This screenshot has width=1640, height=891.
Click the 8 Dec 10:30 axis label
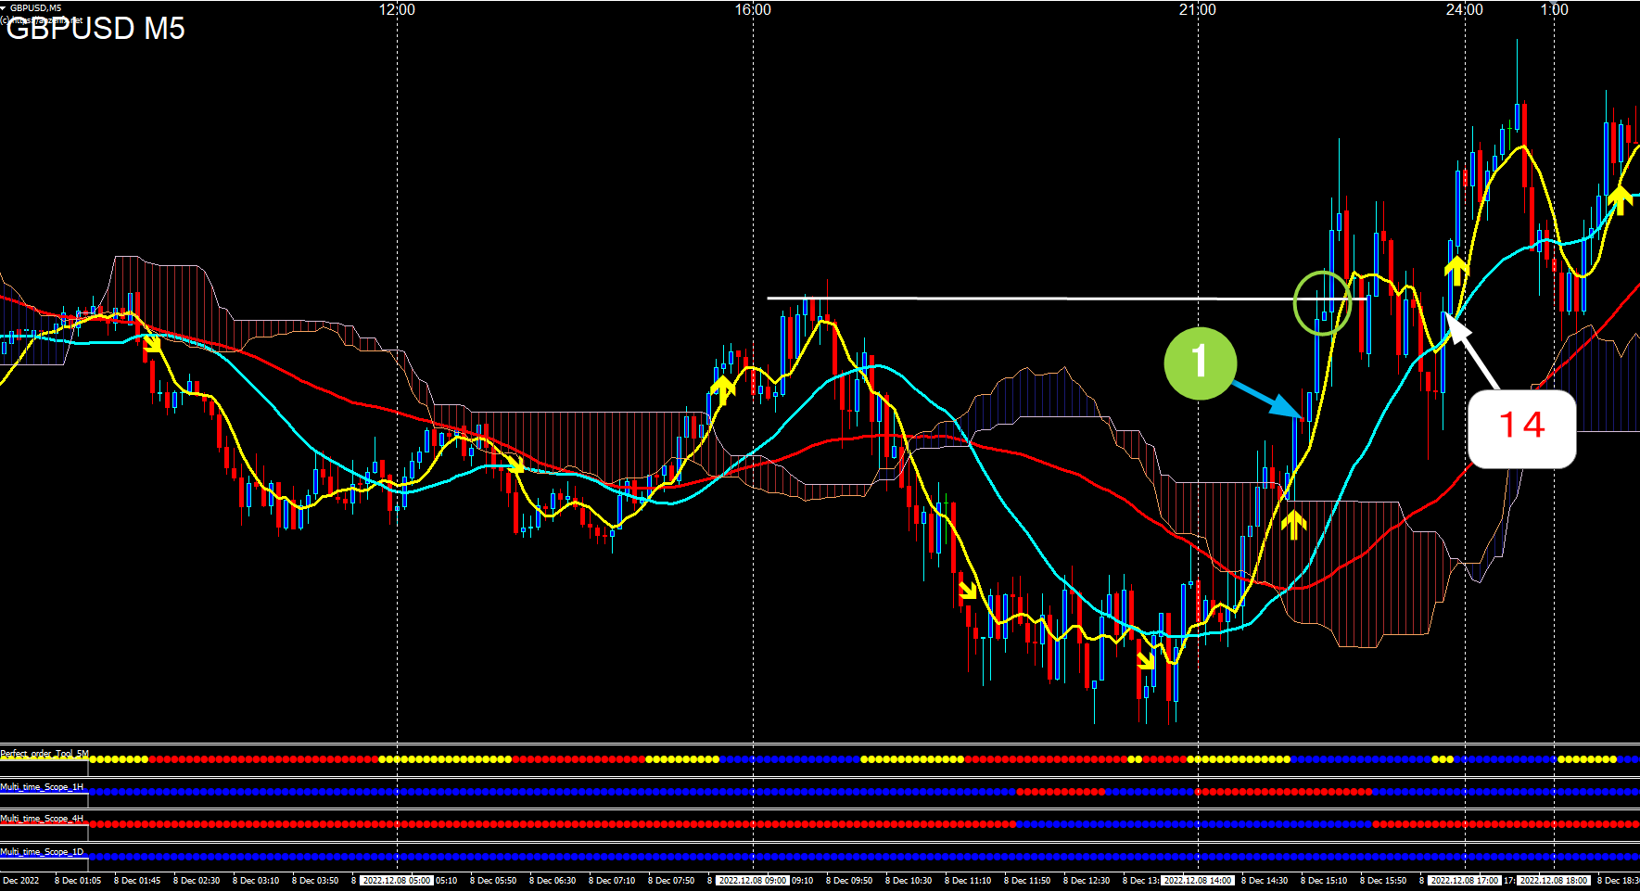point(909,881)
